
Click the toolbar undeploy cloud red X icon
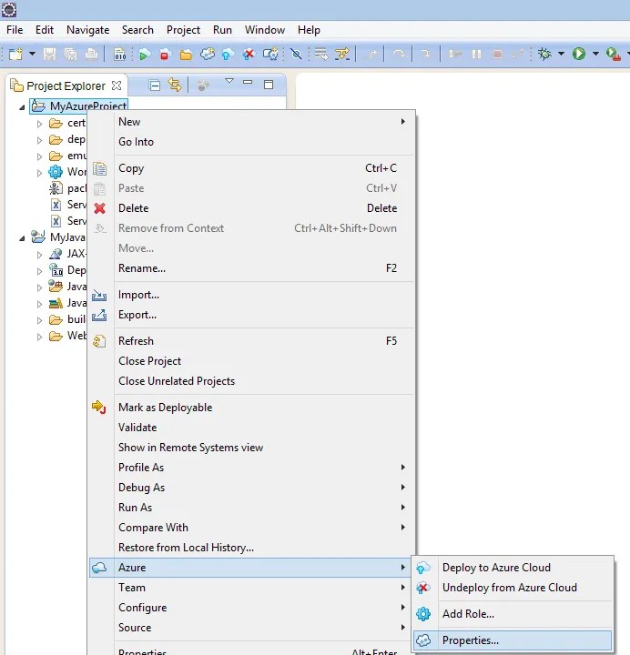(249, 55)
